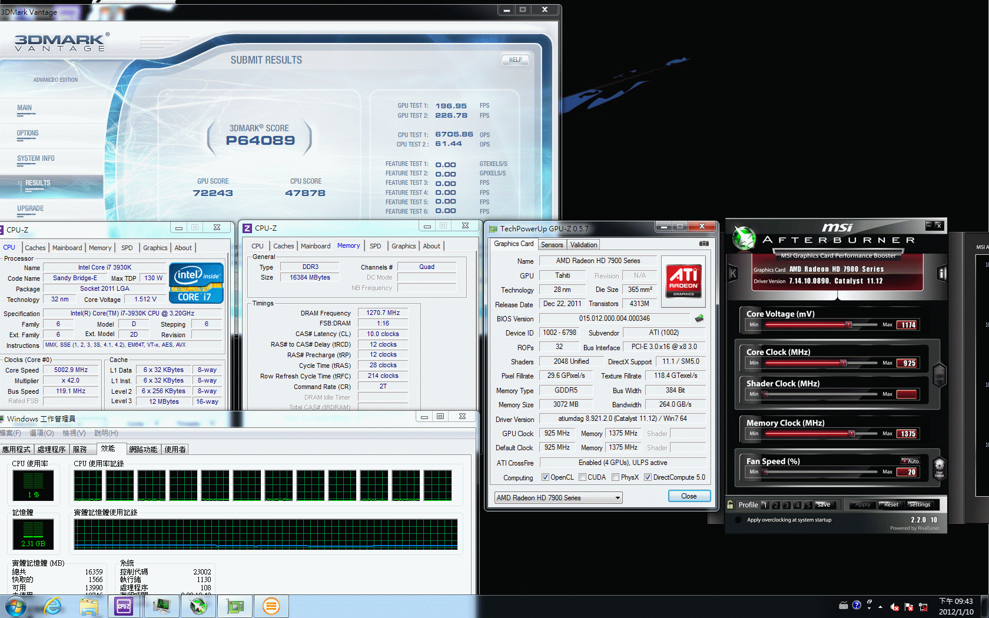
Task: Switch to the Sensors tab in GPU-Z
Action: (x=552, y=245)
